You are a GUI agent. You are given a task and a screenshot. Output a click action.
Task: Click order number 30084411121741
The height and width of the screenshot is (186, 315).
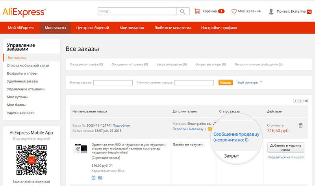[99, 125]
